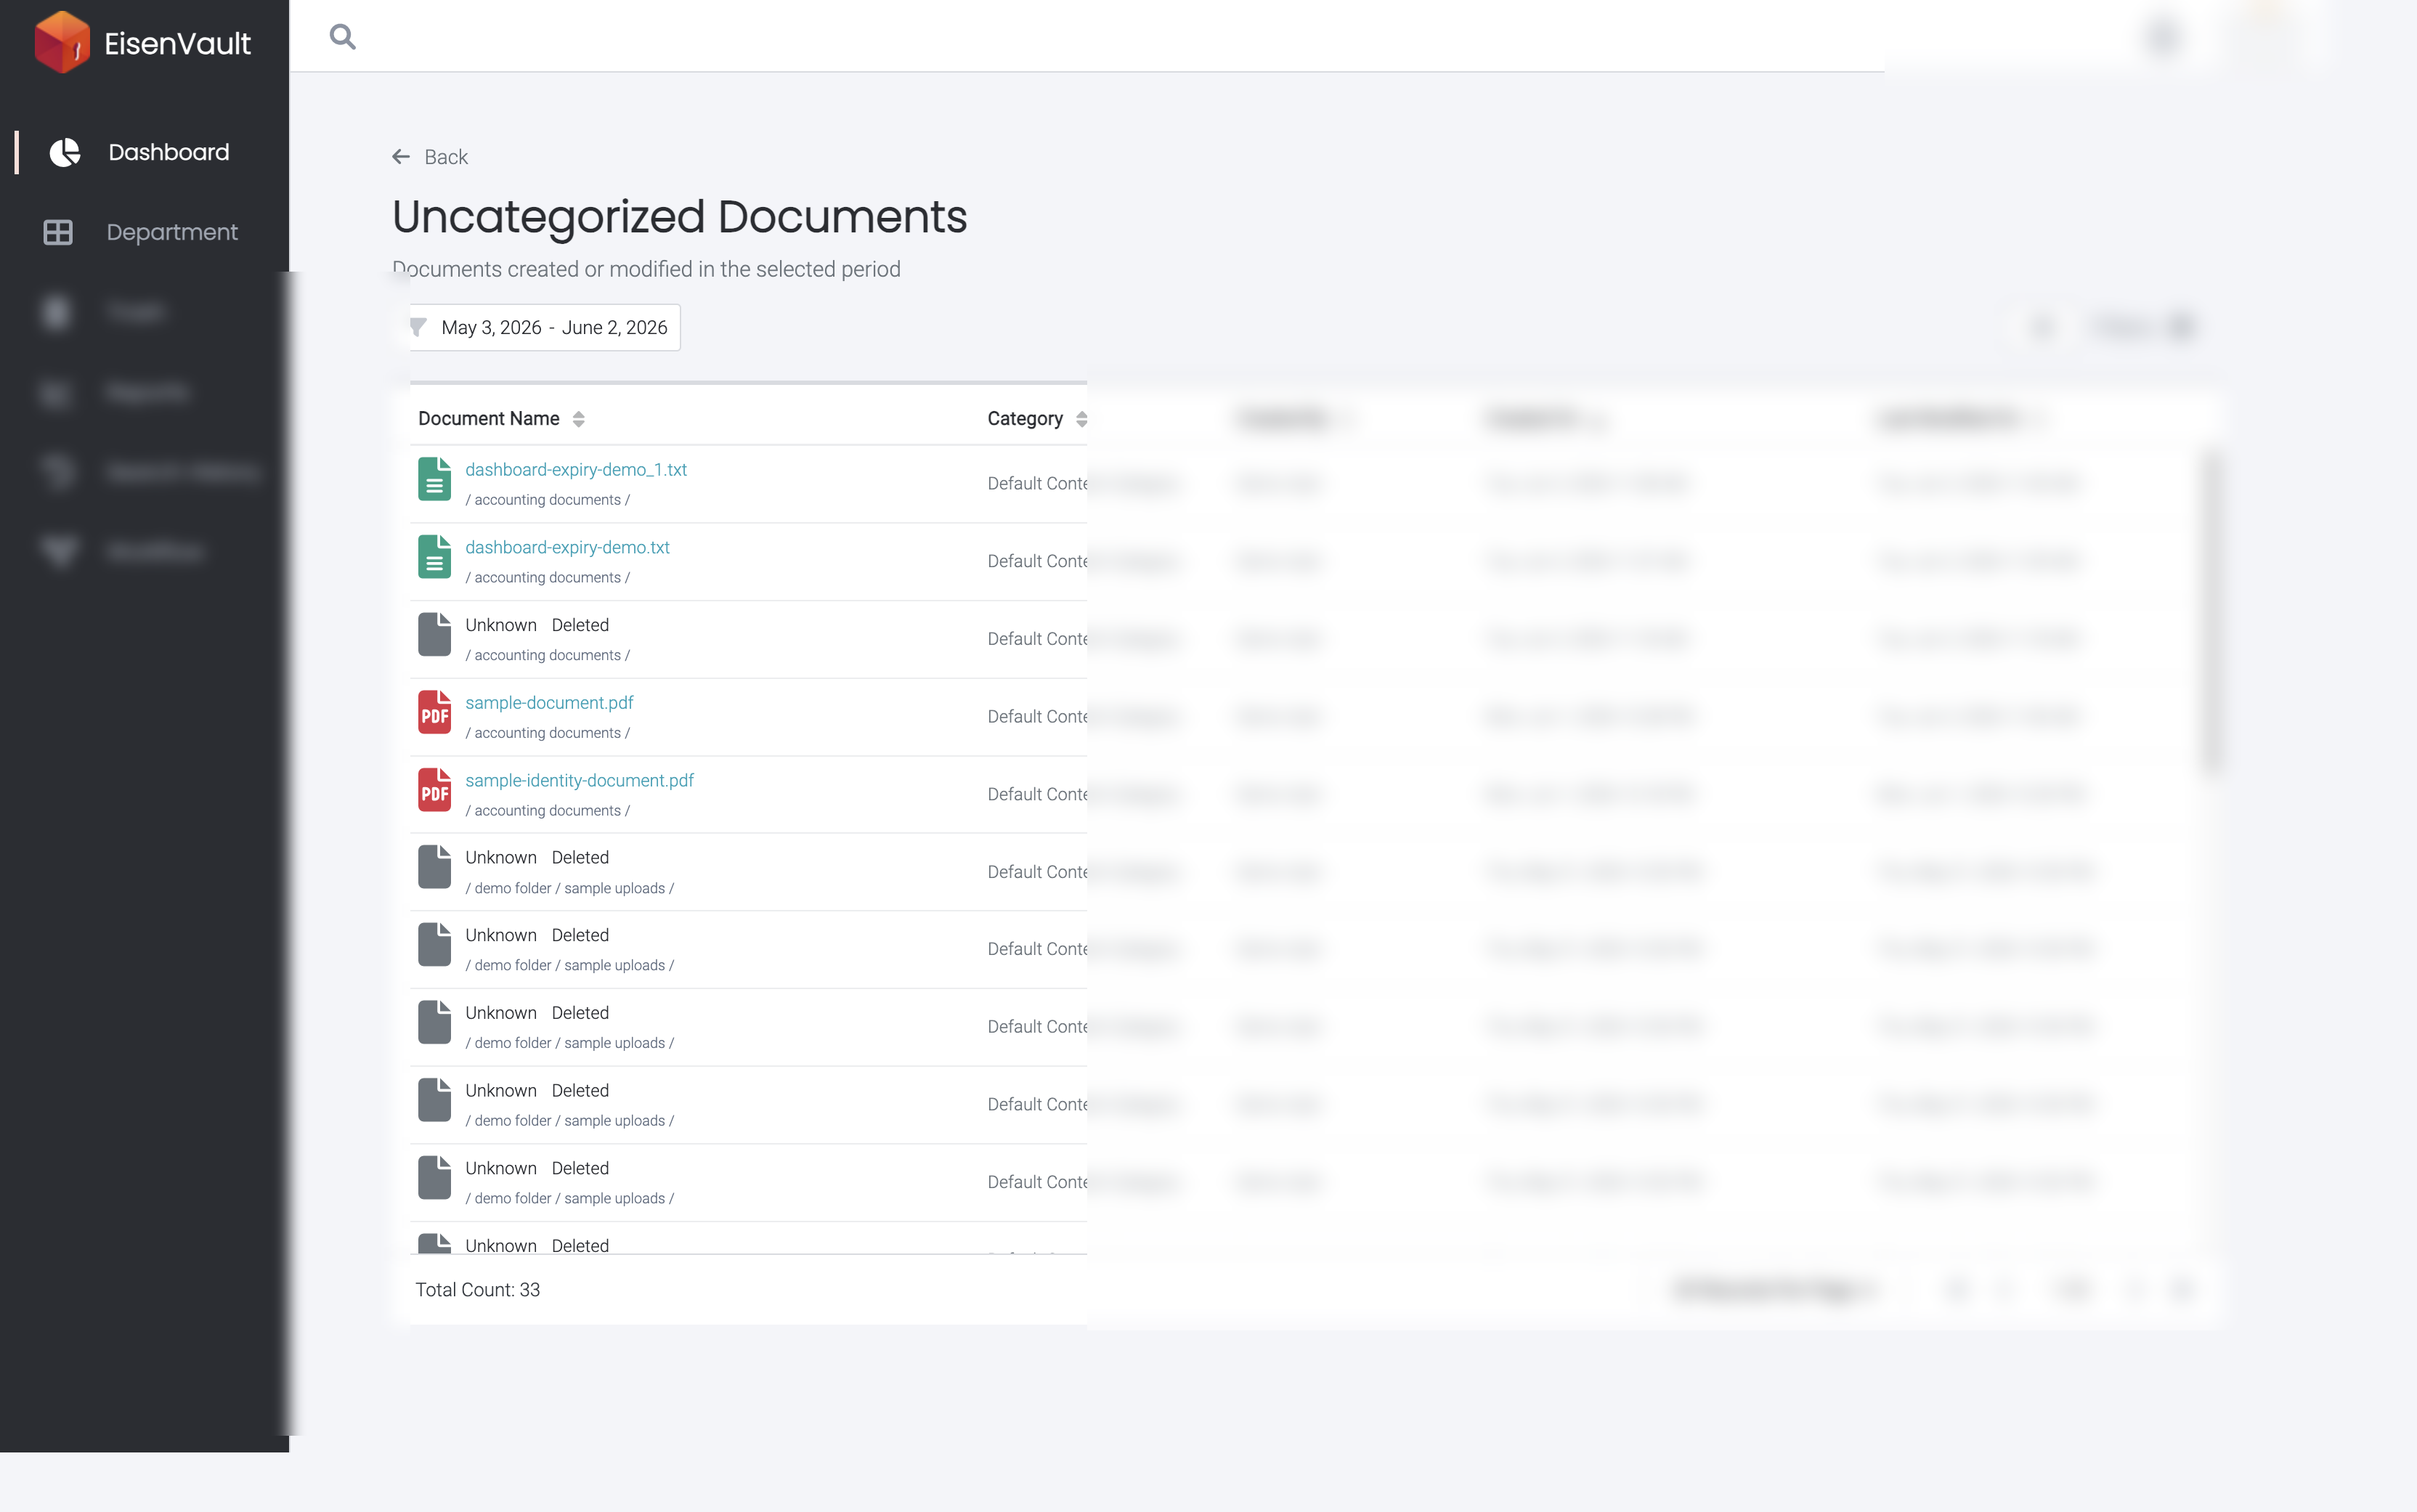Click the Department grid icon
Image resolution: width=2417 pixels, height=1512 pixels.
click(58, 232)
